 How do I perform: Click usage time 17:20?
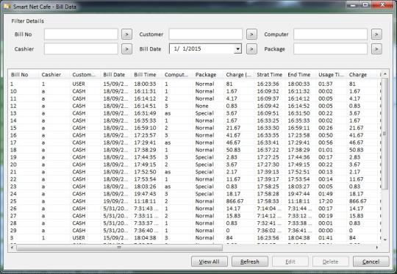(x=326, y=201)
